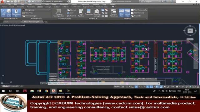Click the keyword search input field
Image resolution: width=200 pixels, height=112 pixels.
tap(126, 2)
